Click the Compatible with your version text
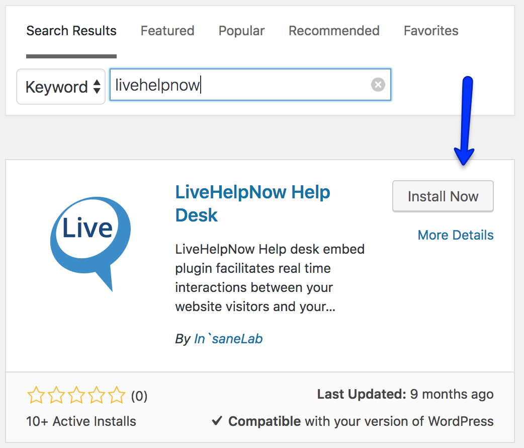 click(x=361, y=421)
